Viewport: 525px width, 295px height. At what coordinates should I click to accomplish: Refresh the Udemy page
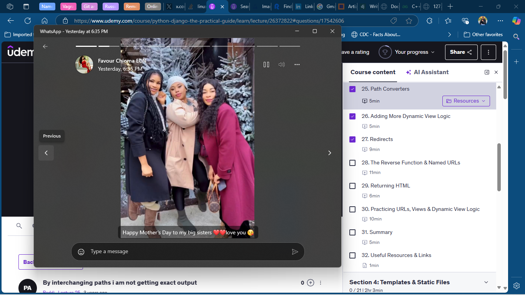coord(28,21)
